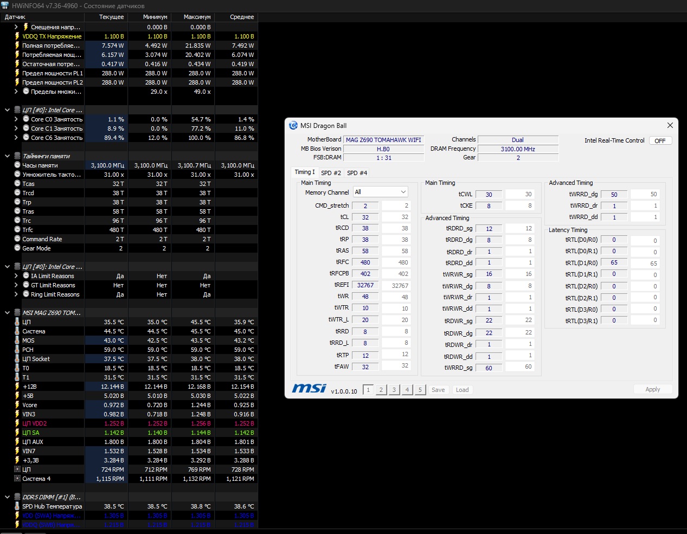Click the clock icon next to Core C6 Занятость
Image resolution: width=687 pixels, height=534 pixels.
tap(26, 137)
